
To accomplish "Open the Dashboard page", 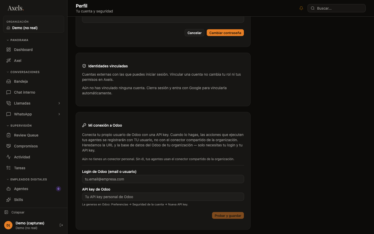I will pos(34,50).
